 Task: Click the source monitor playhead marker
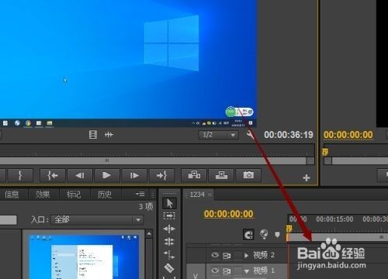[325, 152]
